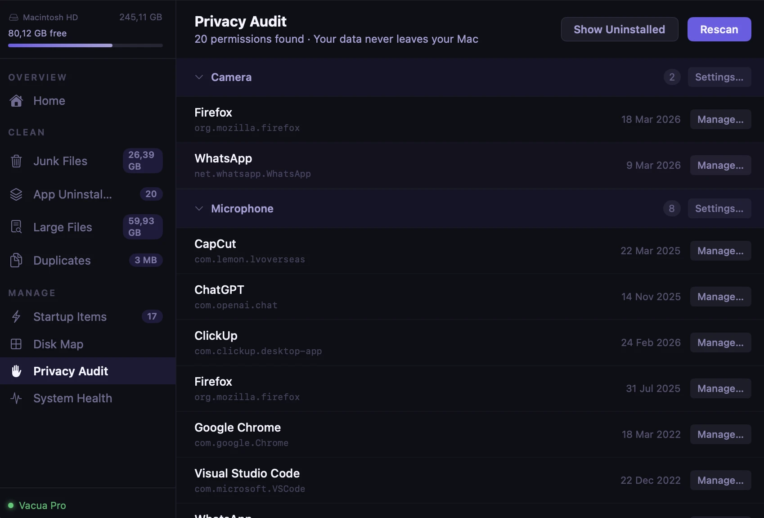This screenshot has height=518, width=764.
Task: Click the Duplicates pages icon
Action: click(16, 260)
